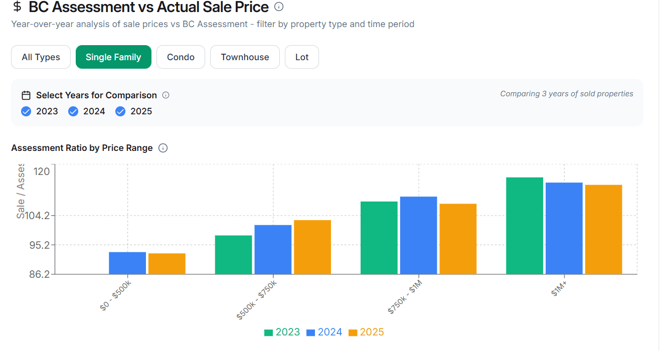
Task: Click info icon next to Select Years
Action: coord(166,95)
